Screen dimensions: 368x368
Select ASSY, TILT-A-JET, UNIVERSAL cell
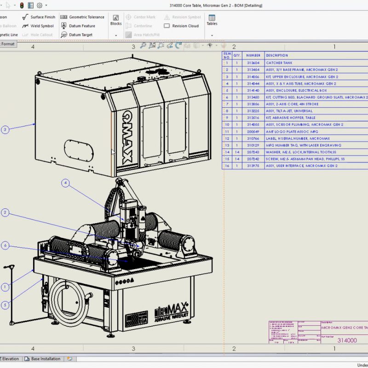316,111
